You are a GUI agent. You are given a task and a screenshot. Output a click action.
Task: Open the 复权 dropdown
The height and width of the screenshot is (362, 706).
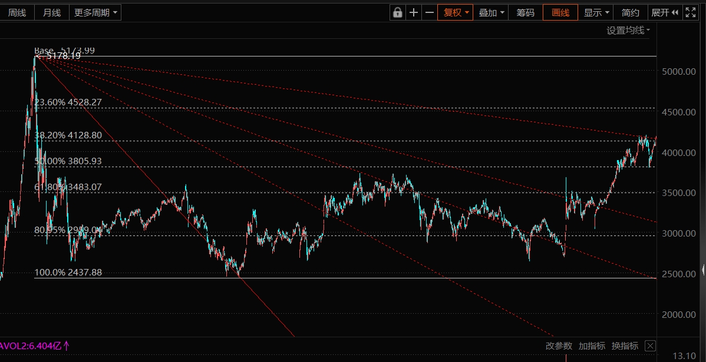click(x=456, y=12)
